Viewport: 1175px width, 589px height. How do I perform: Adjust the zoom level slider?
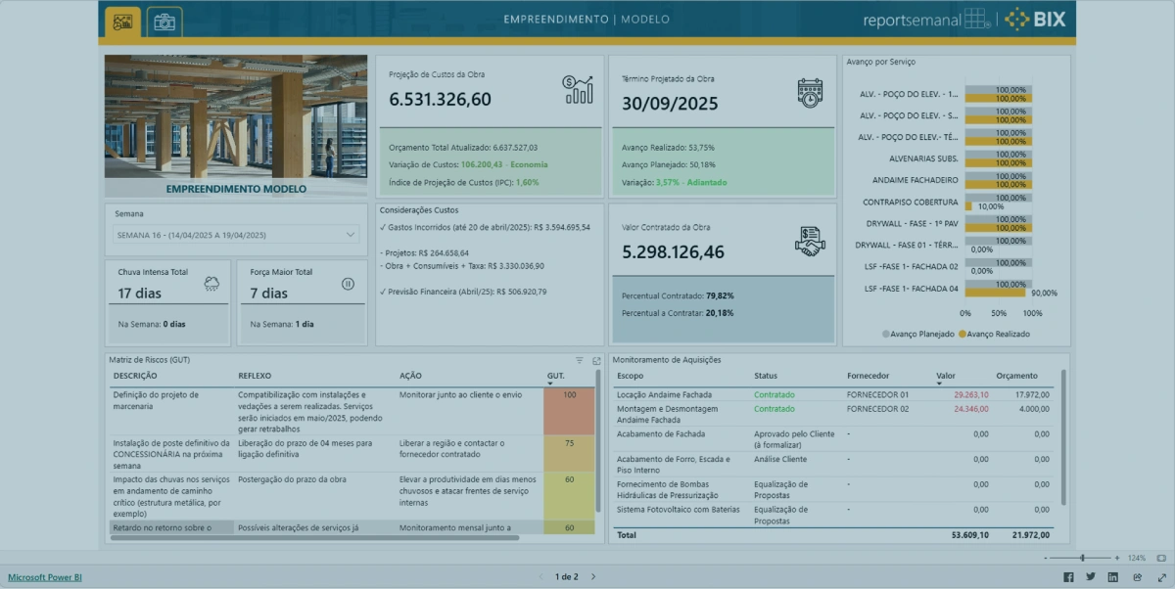(x=1082, y=558)
